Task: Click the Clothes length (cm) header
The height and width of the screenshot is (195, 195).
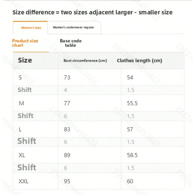Action: [139, 61]
